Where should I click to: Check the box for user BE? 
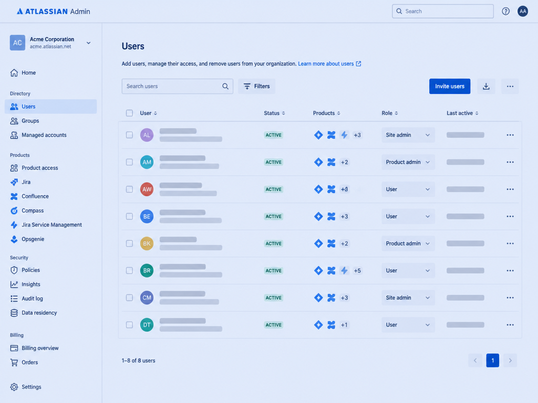click(x=129, y=216)
